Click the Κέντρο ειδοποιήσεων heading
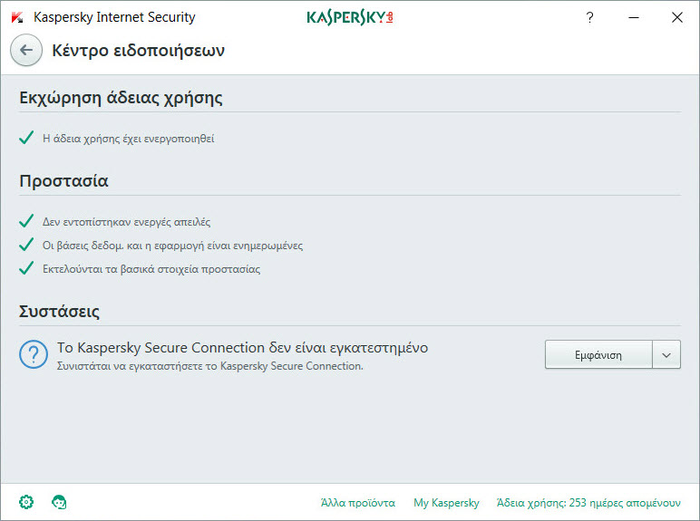This screenshot has width=700, height=521. [138, 51]
